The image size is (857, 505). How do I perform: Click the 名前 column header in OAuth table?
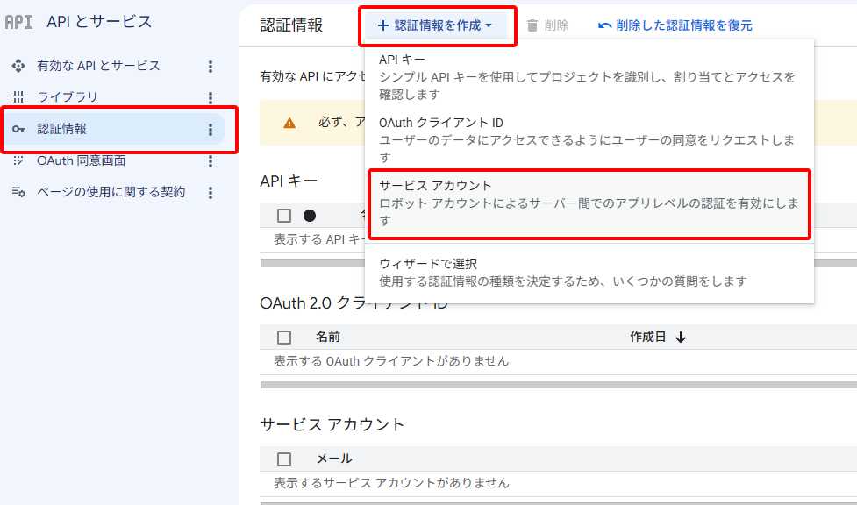click(328, 337)
